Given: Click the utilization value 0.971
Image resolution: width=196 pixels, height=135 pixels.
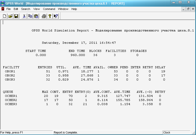Looking at the screenshot, I should 63,71.
